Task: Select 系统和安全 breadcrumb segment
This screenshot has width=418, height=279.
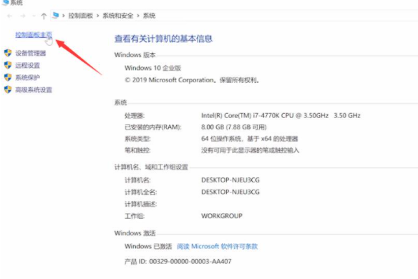Action: pos(118,16)
